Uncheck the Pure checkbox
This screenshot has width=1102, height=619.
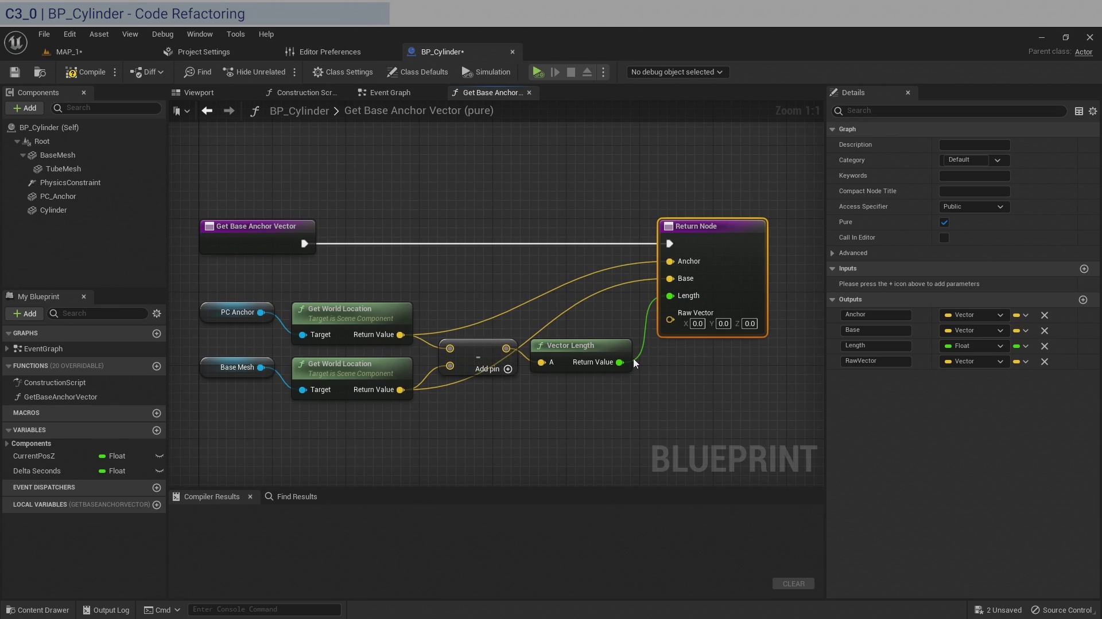point(944,222)
